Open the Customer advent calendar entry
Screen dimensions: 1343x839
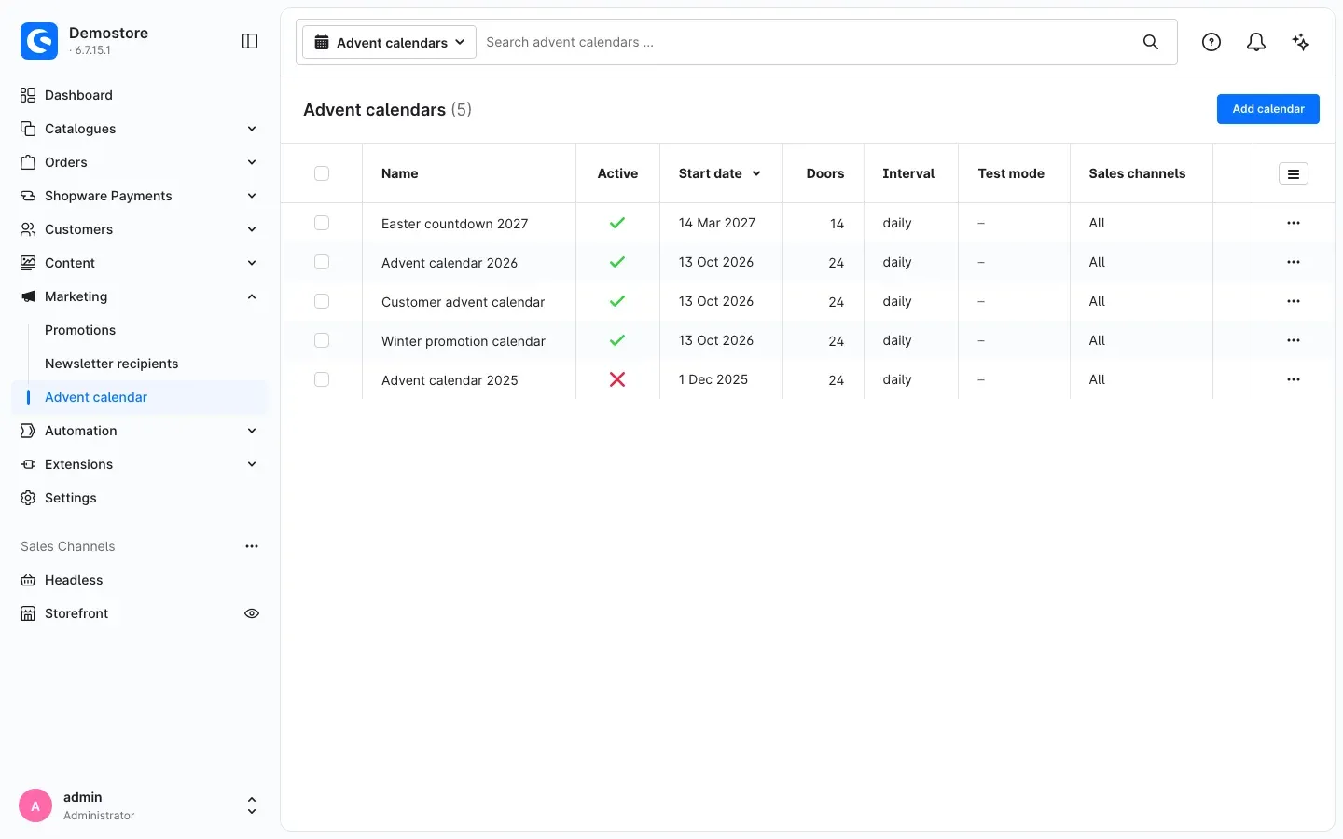pos(463,302)
